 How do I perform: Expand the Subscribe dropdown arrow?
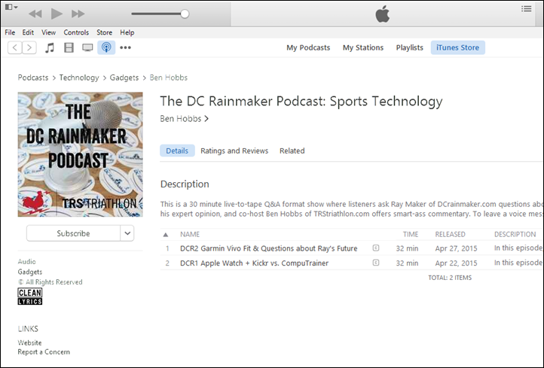(127, 233)
